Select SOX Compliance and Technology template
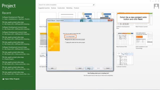Screen dimensions: 160x90 (144, 38)
